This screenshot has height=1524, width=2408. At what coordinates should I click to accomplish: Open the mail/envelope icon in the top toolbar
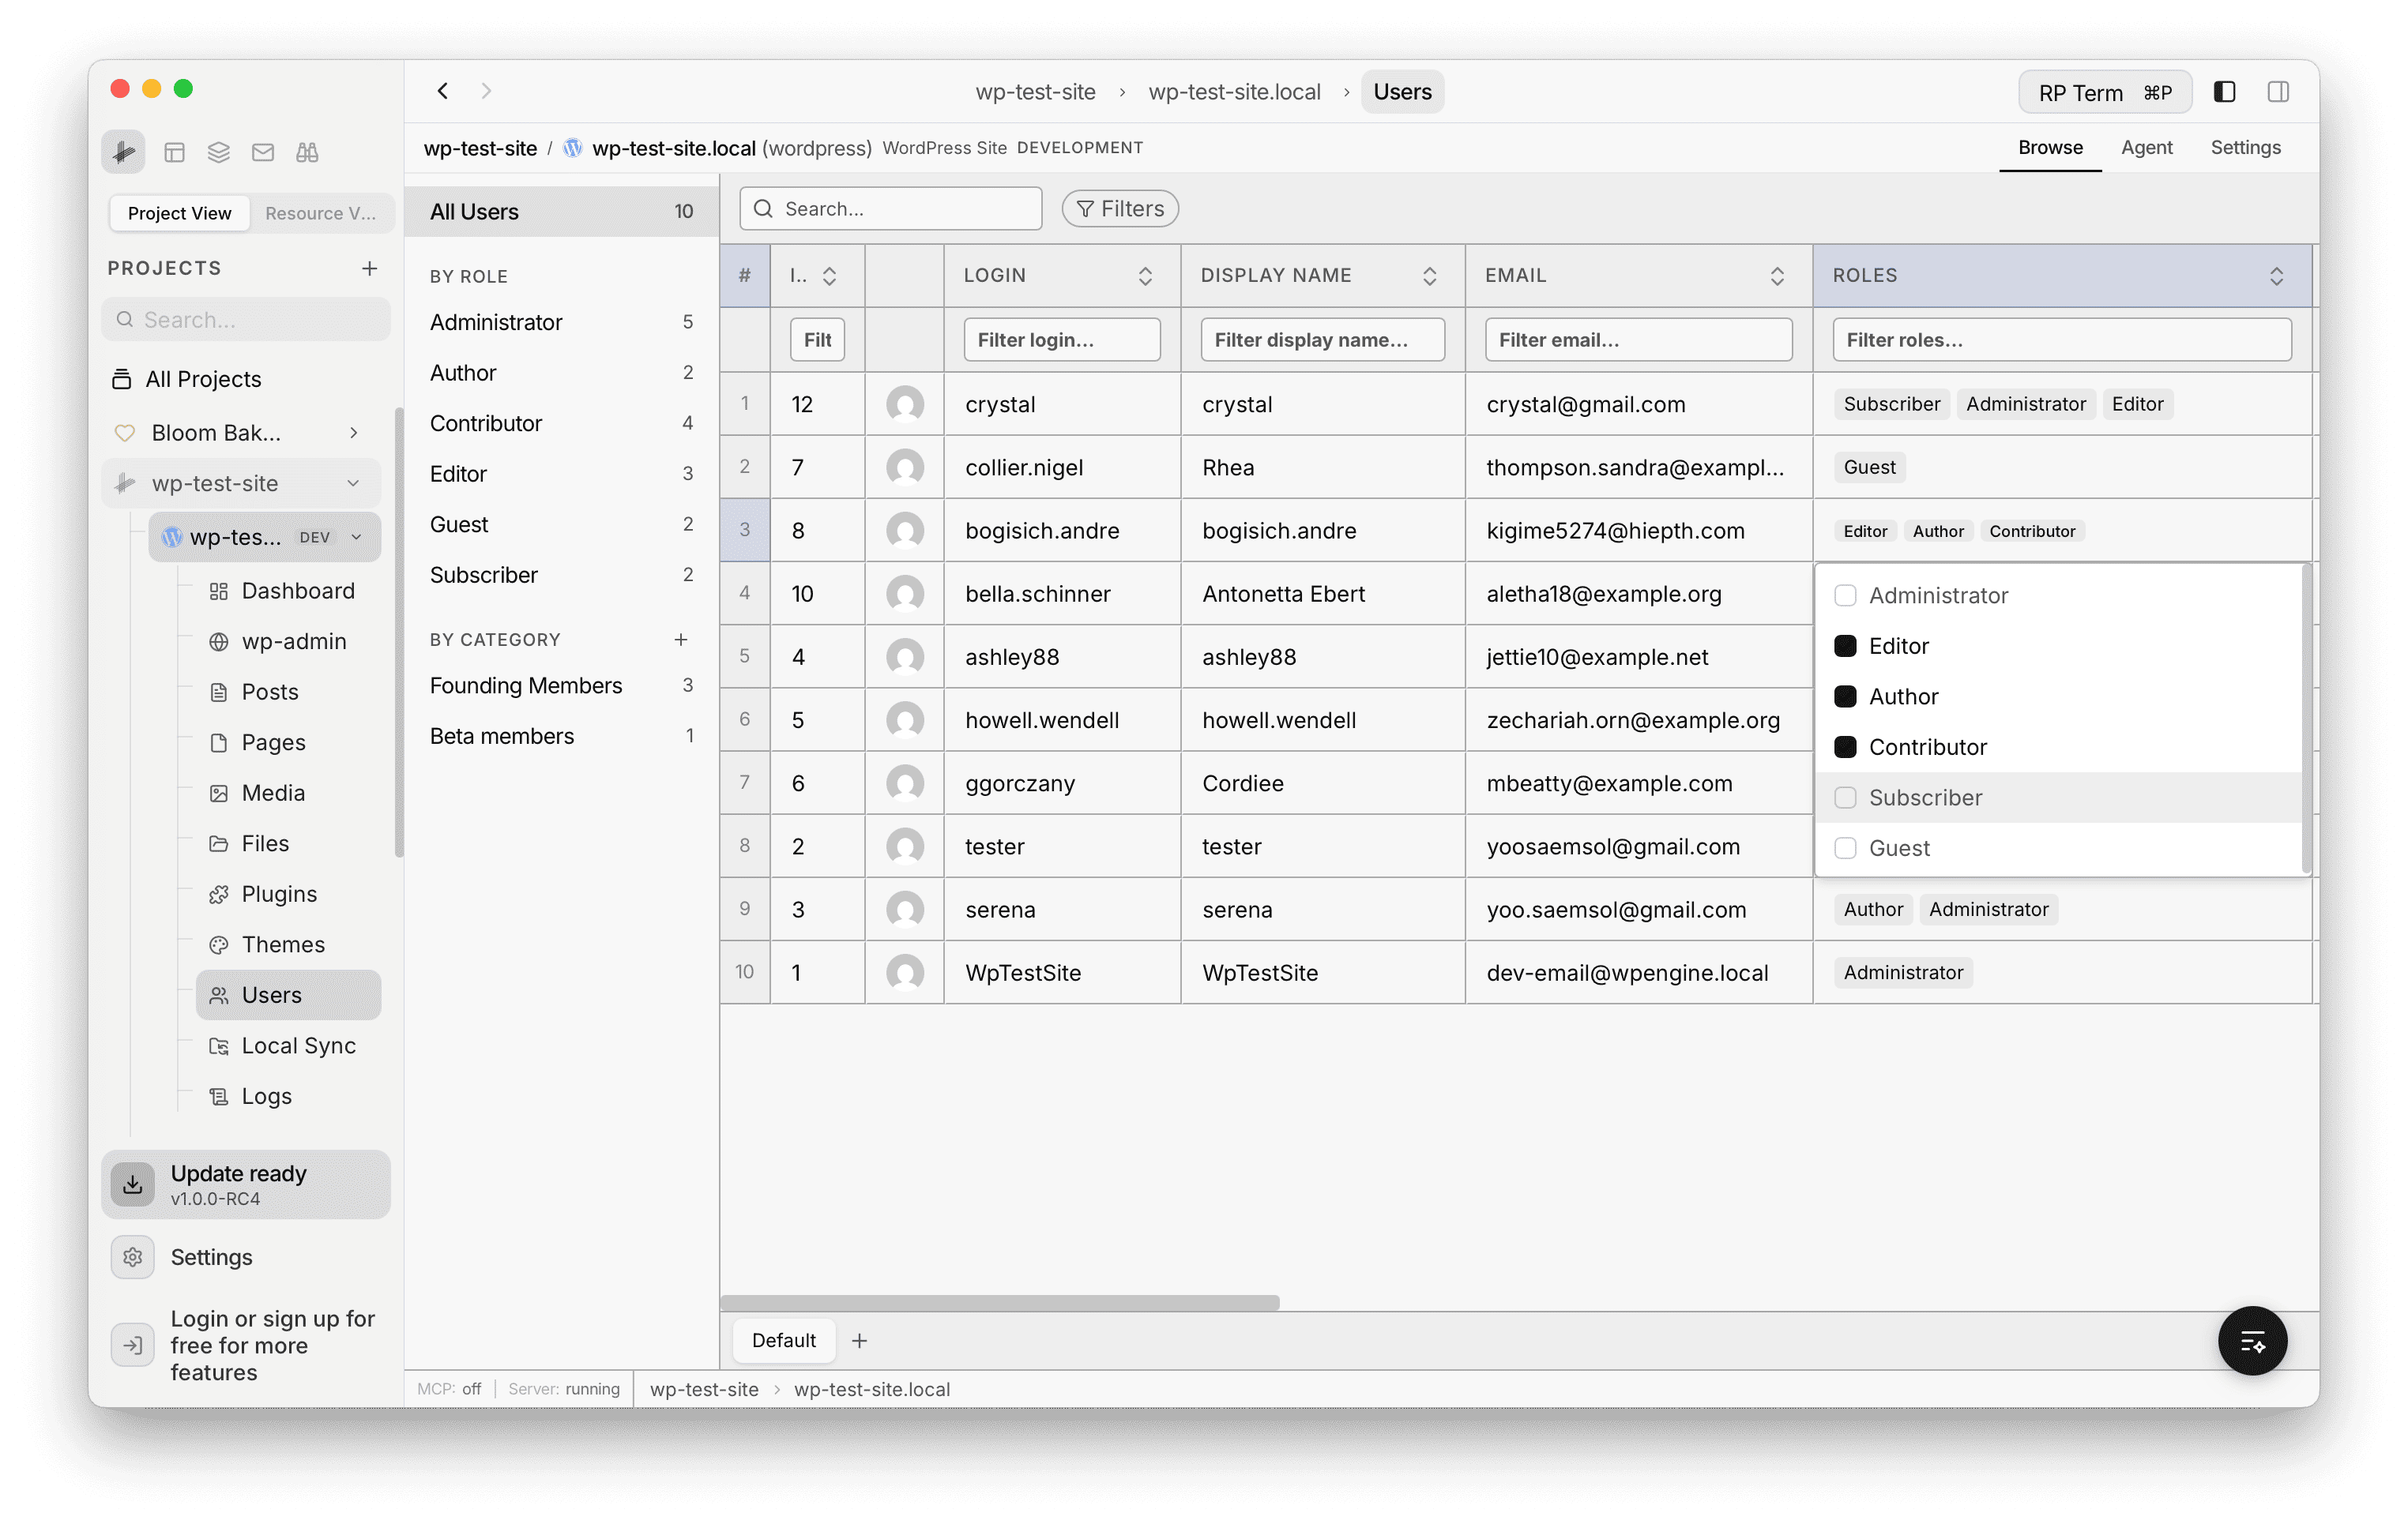(x=263, y=152)
